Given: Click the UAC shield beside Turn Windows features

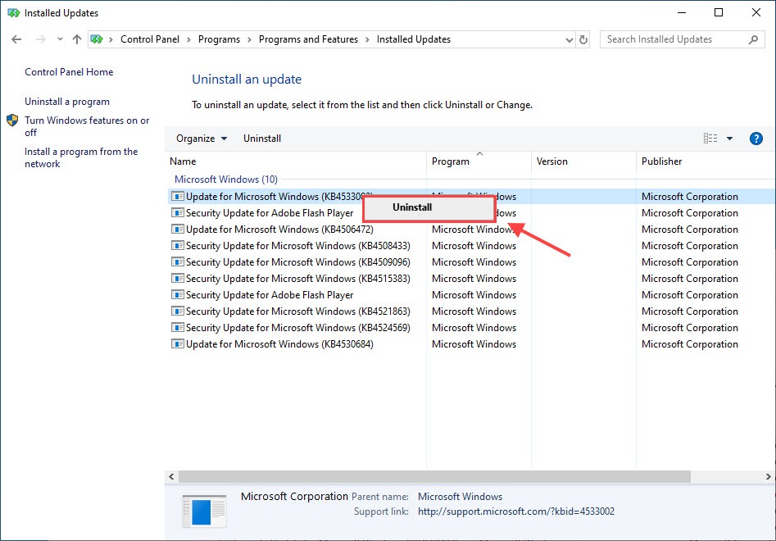Looking at the screenshot, I should pos(11,120).
